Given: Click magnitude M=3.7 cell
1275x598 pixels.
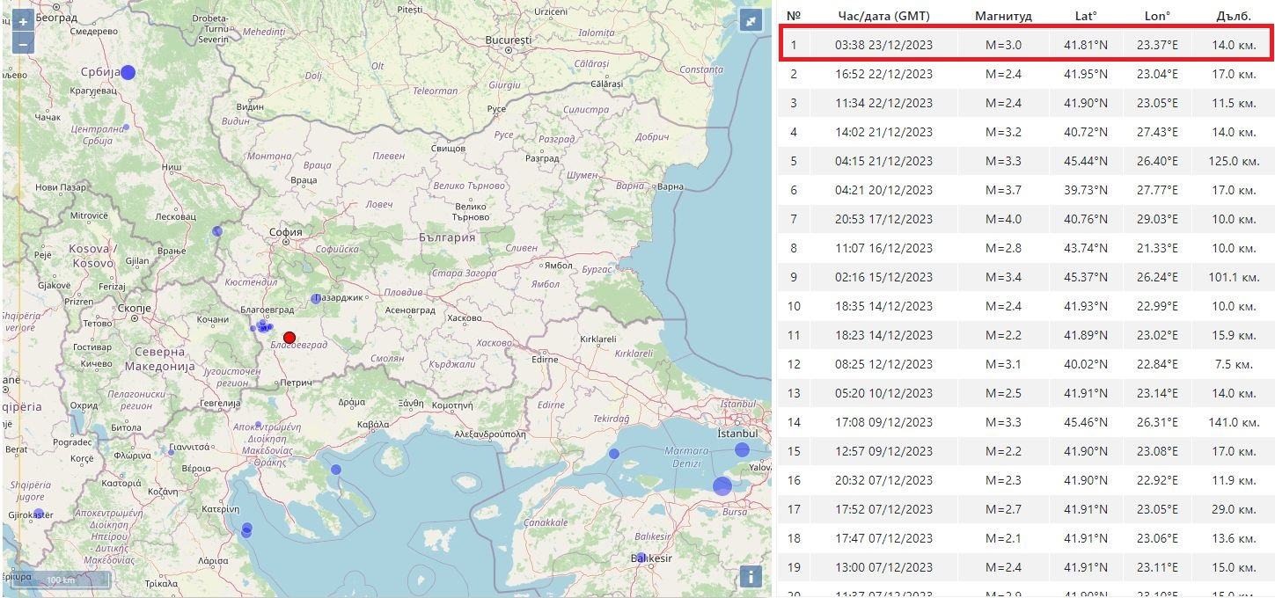Looking at the screenshot, I should (x=1003, y=190).
